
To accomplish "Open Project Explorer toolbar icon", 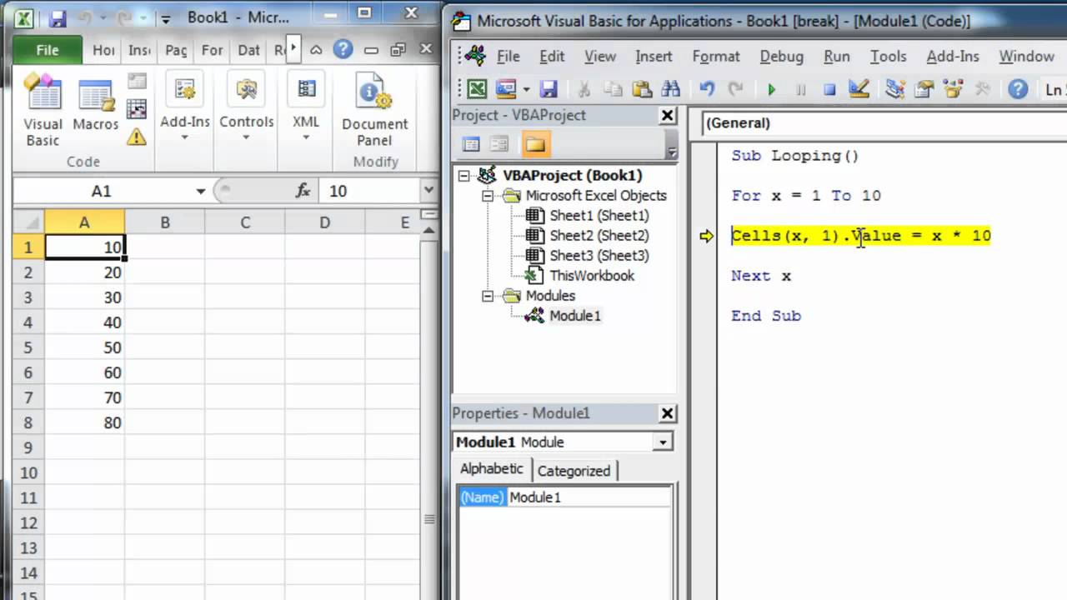I will tap(895, 88).
